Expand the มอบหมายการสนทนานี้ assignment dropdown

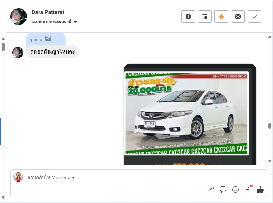[x=52, y=22]
